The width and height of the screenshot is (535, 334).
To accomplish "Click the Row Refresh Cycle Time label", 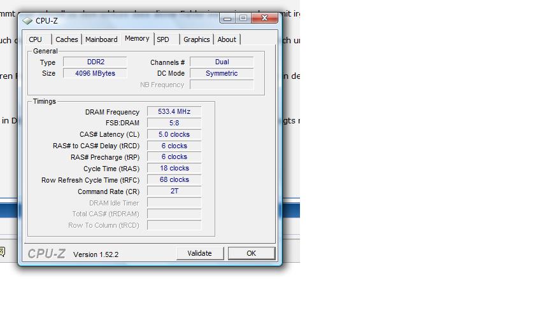I will (x=90, y=180).
